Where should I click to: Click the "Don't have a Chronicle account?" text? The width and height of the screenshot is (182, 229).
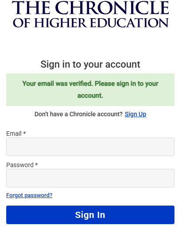coord(78,114)
